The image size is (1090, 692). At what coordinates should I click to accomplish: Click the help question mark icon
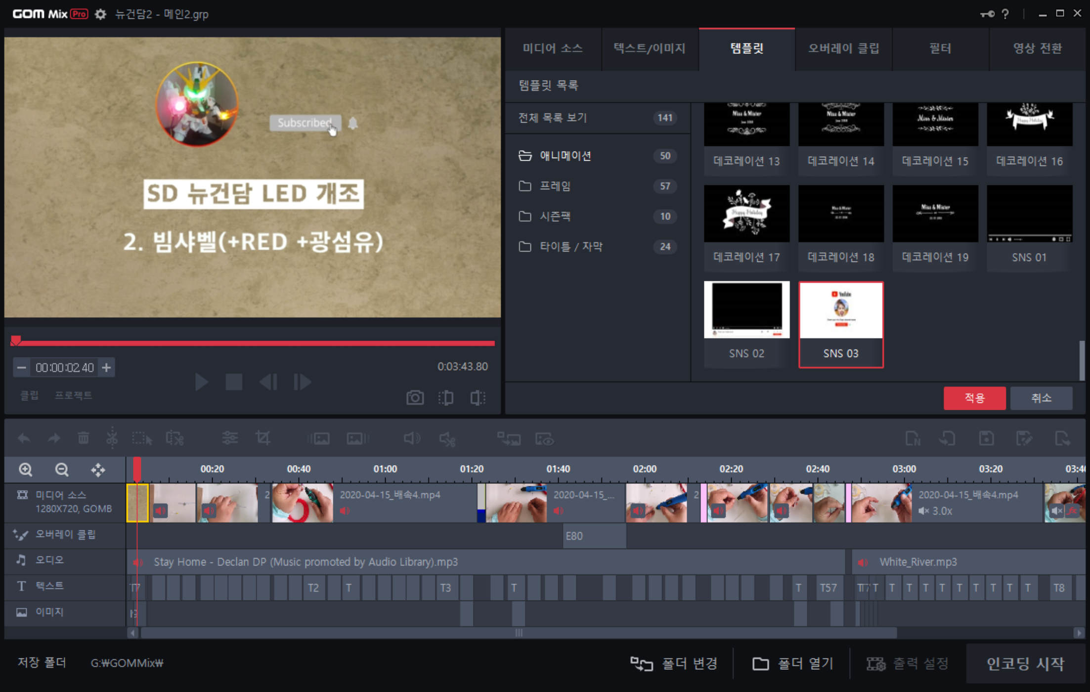tap(1005, 14)
